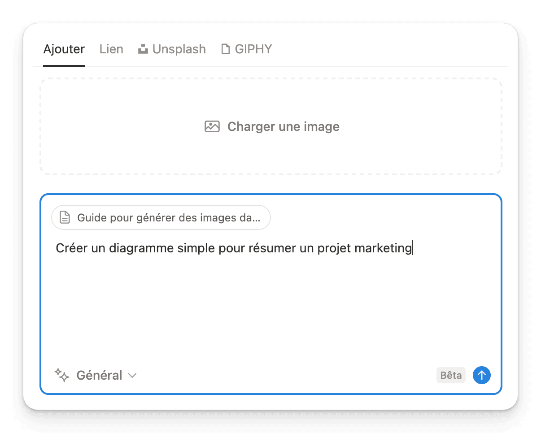The height and width of the screenshot is (433, 541).
Task: Place cursor after the word marketing
Action: coord(412,248)
